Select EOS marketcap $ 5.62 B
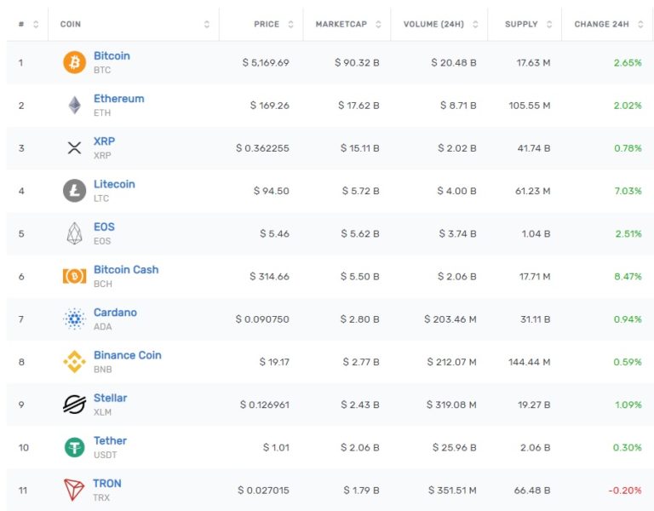Viewport: 654px width, 511px height. [360, 233]
